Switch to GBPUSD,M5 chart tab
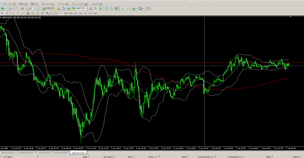 click(x=26, y=153)
